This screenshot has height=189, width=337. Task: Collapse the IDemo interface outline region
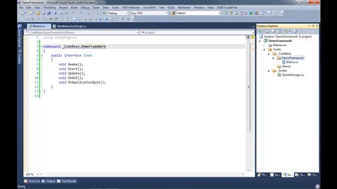pos(42,56)
